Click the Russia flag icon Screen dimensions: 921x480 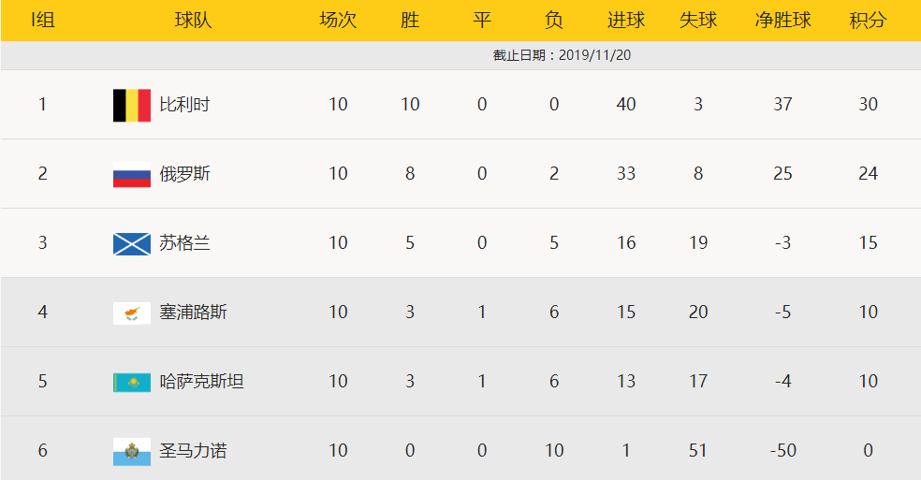pyautogui.click(x=132, y=174)
